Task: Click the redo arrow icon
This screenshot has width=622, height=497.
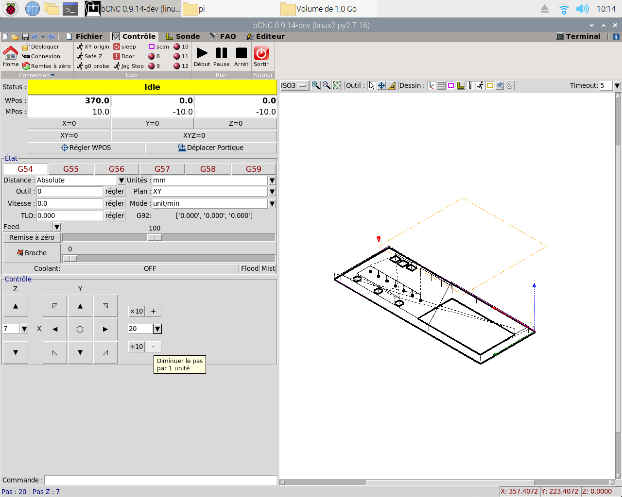Action: [52, 37]
